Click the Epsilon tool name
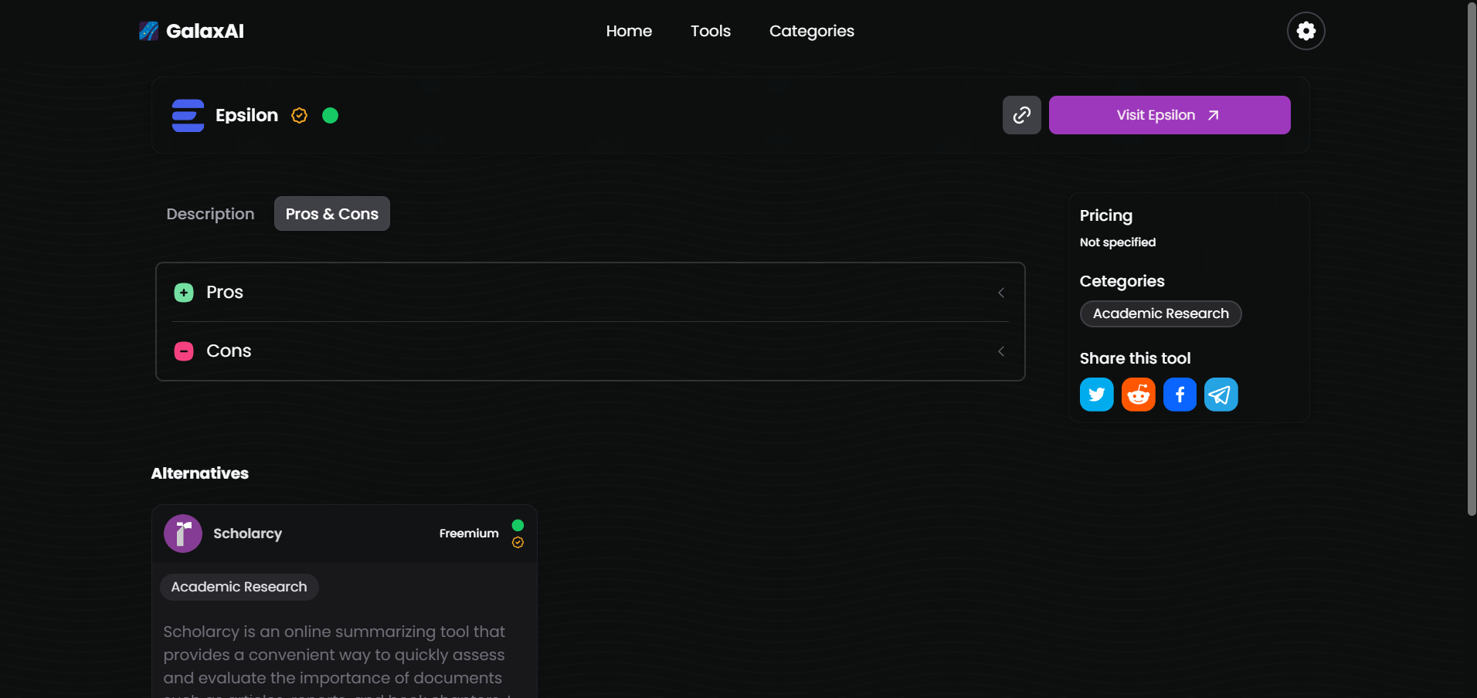1477x698 pixels. tap(246, 115)
